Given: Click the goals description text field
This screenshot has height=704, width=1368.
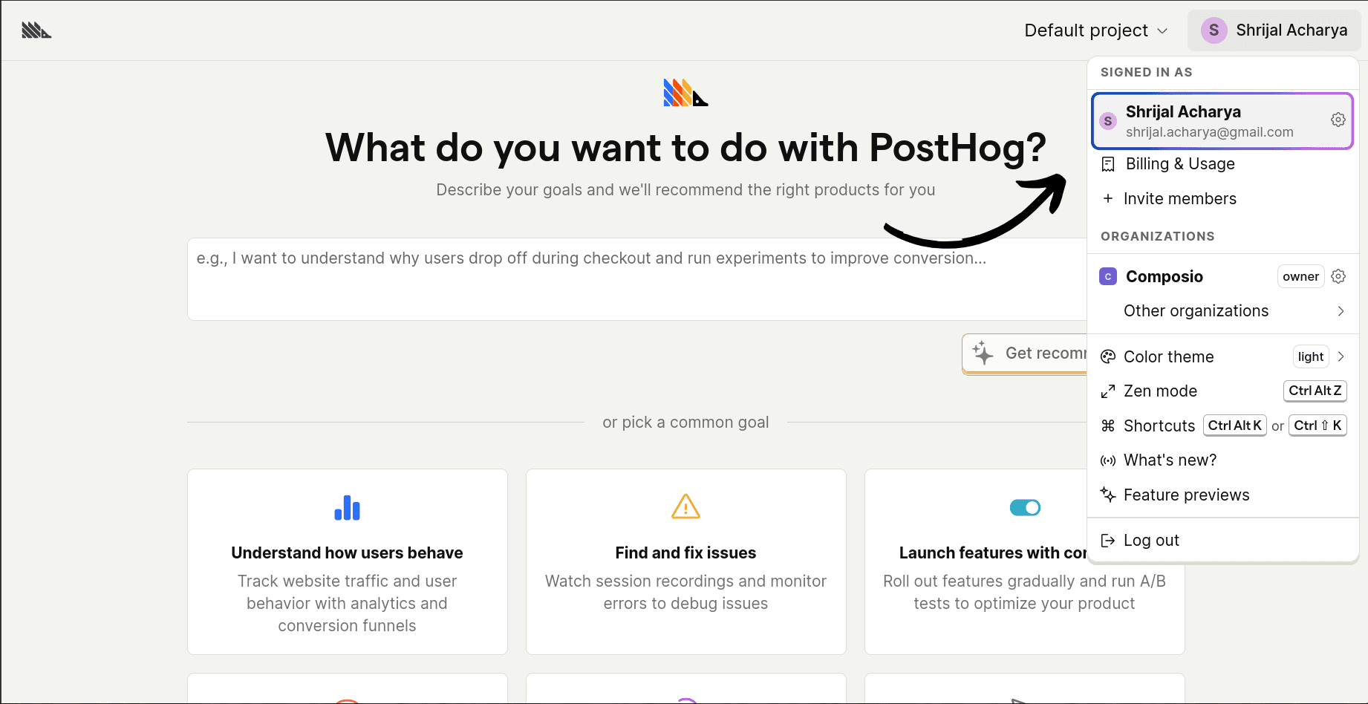Looking at the screenshot, I should pyautogui.click(x=637, y=279).
